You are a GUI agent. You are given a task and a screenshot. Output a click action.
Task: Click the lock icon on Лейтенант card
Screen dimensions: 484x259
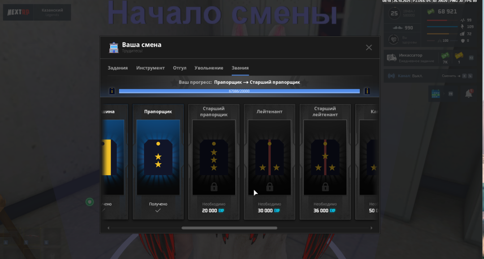[x=269, y=187]
